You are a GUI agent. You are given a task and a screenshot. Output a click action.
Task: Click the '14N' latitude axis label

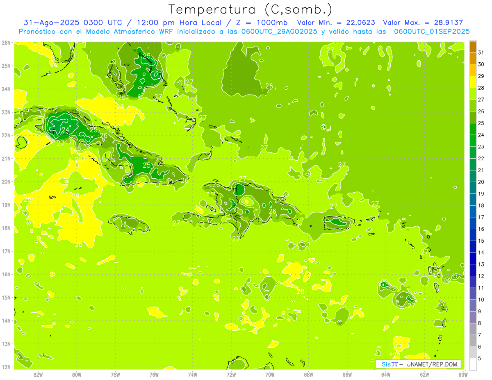[6, 321]
